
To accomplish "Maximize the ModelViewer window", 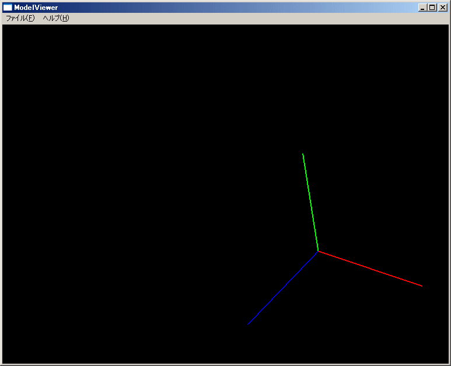I will pyautogui.click(x=432, y=8).
